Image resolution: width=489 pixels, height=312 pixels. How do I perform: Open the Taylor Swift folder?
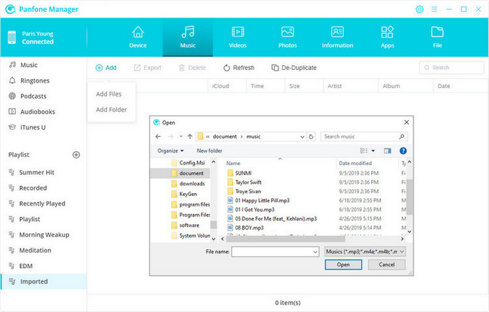pos(245,182)
